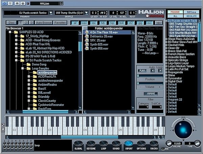
Task: Open the Category filter dropdown
Action: 144,107
